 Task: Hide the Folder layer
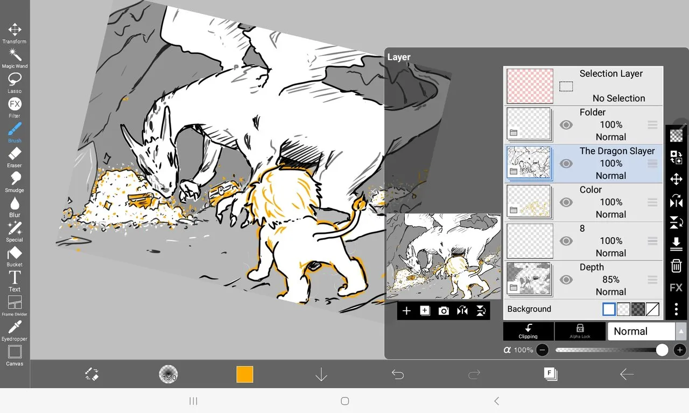click(x=566, y=125)
